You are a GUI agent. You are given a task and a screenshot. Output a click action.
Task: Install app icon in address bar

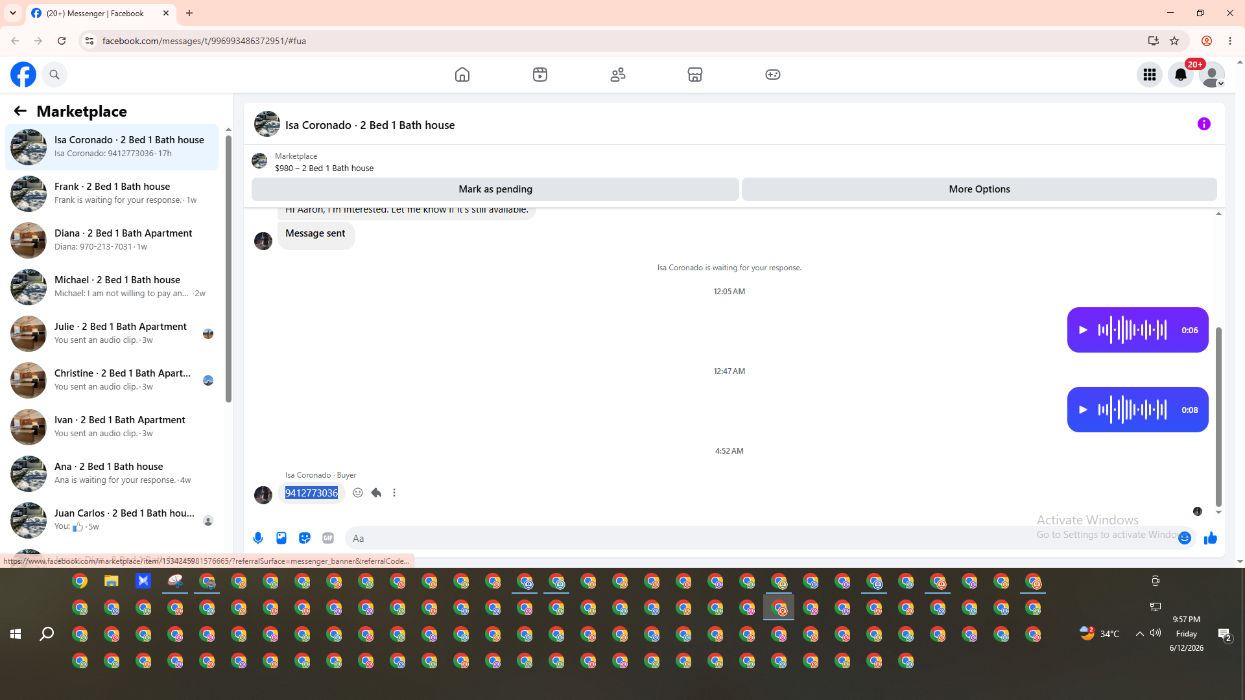1154,41
